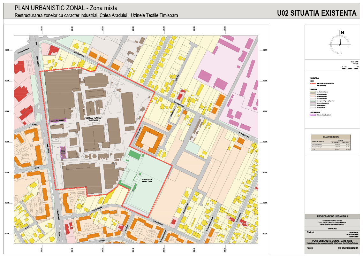The height and width of the screenshot is (257, 363).
Task: Click the Studenti label in the title block
Action: click(x=311, y=232)
